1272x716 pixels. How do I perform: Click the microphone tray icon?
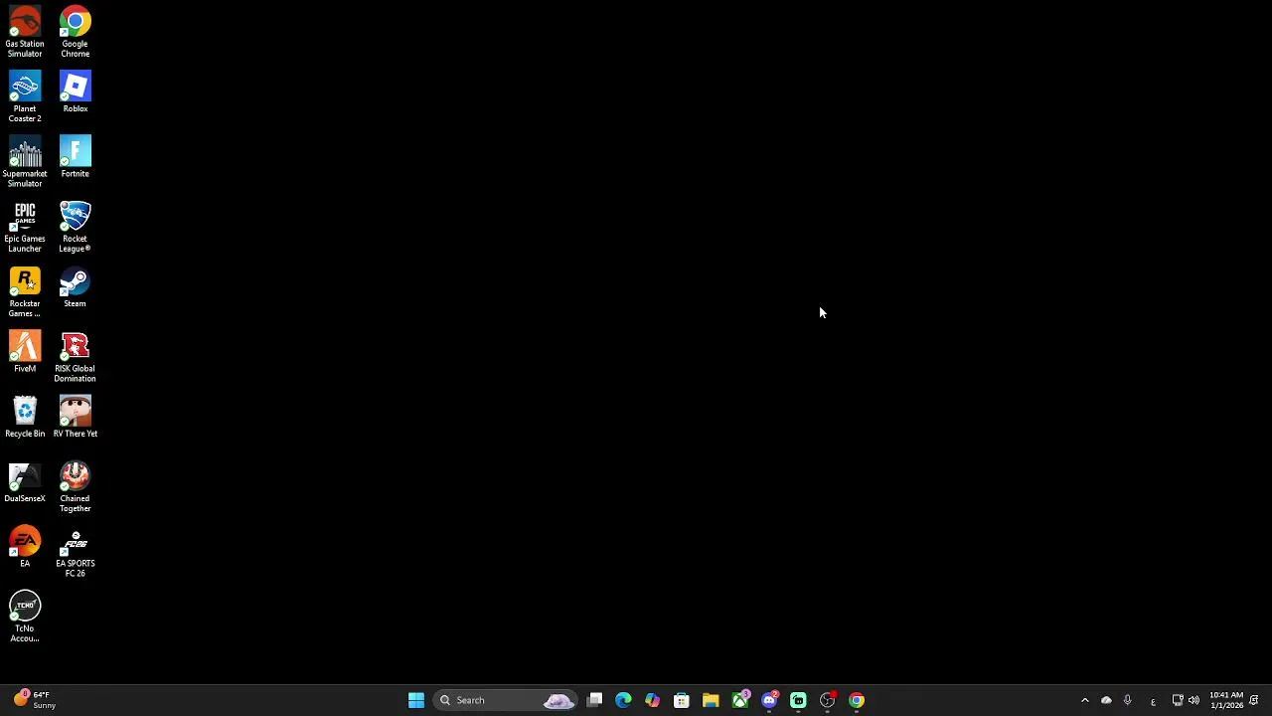coord(1127,700)
